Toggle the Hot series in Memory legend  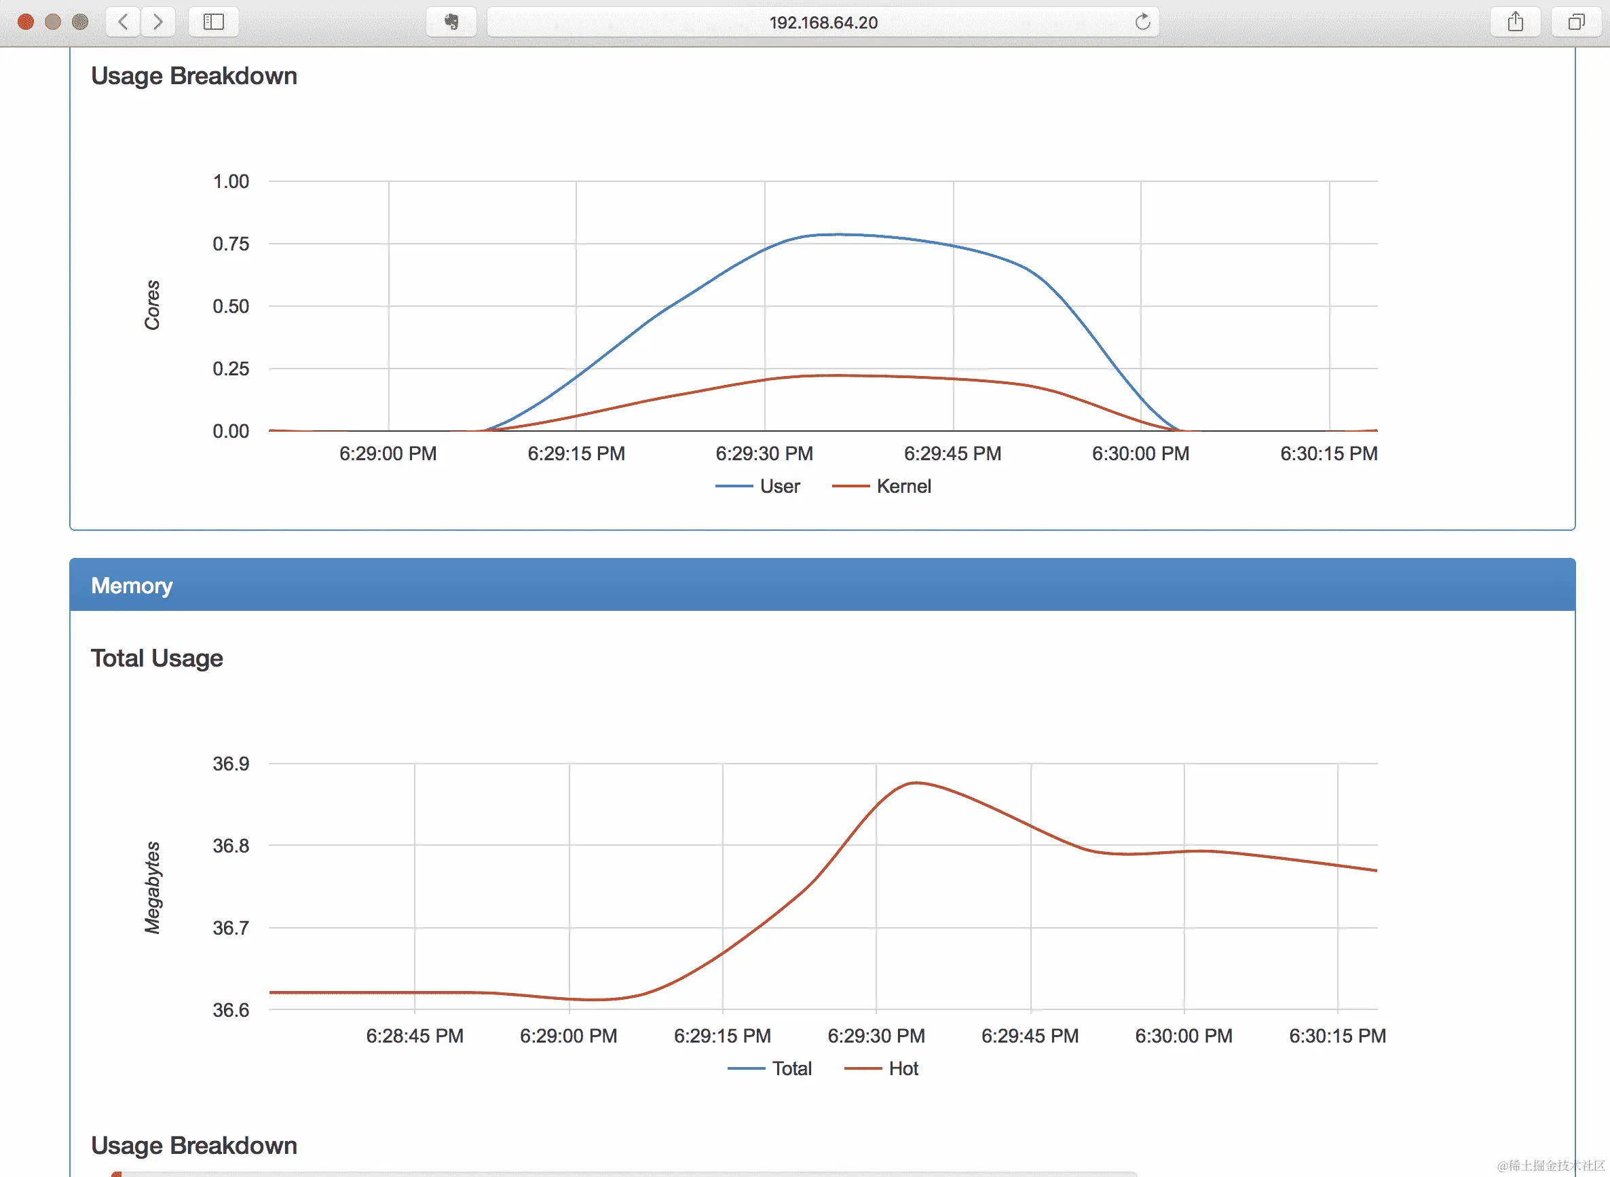[x=903, y=1068]
